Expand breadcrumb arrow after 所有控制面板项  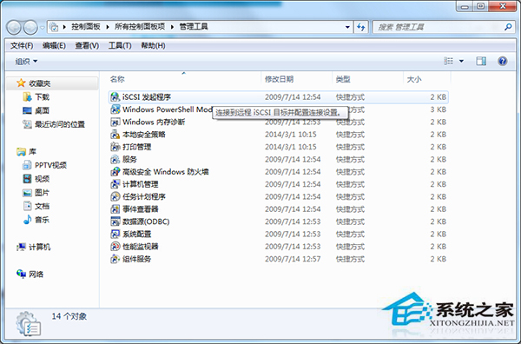pyautogui.click(x=172, y=27)
